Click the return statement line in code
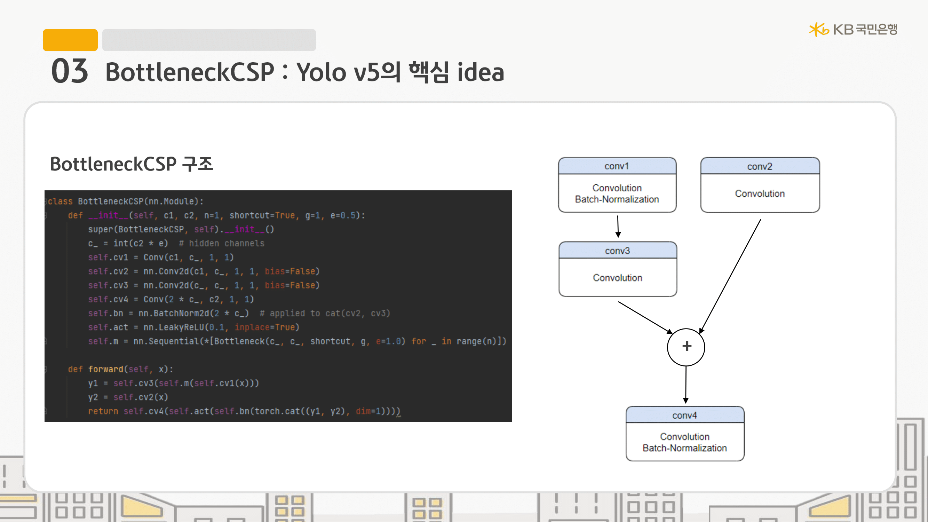 coord(244,411)
